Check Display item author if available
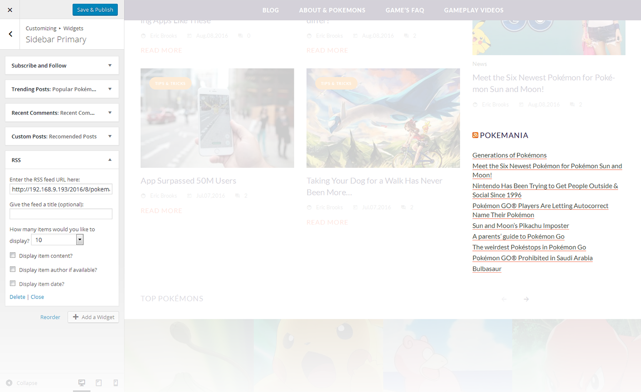Screen dimensions: 641x392 click(13, 269)
